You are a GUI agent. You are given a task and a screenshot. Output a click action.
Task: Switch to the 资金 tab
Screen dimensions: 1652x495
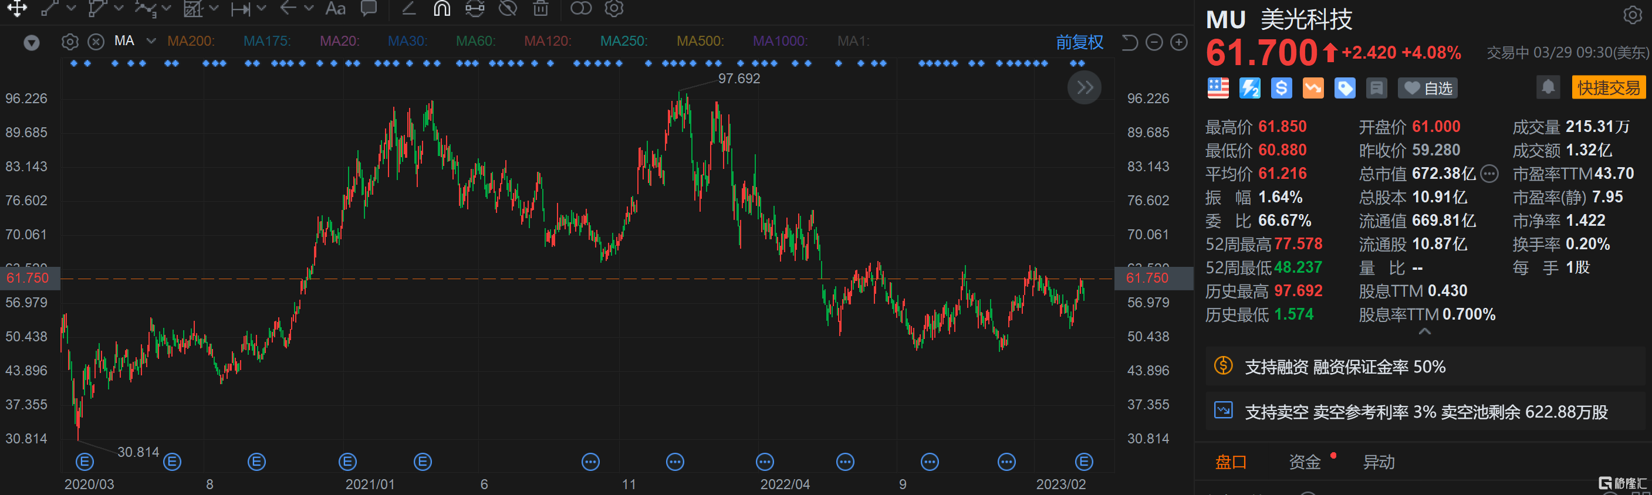point(1305,462)
